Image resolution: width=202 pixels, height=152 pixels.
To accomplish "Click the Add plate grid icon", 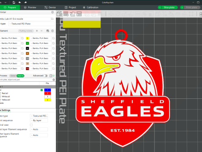I will pos(66,14).
